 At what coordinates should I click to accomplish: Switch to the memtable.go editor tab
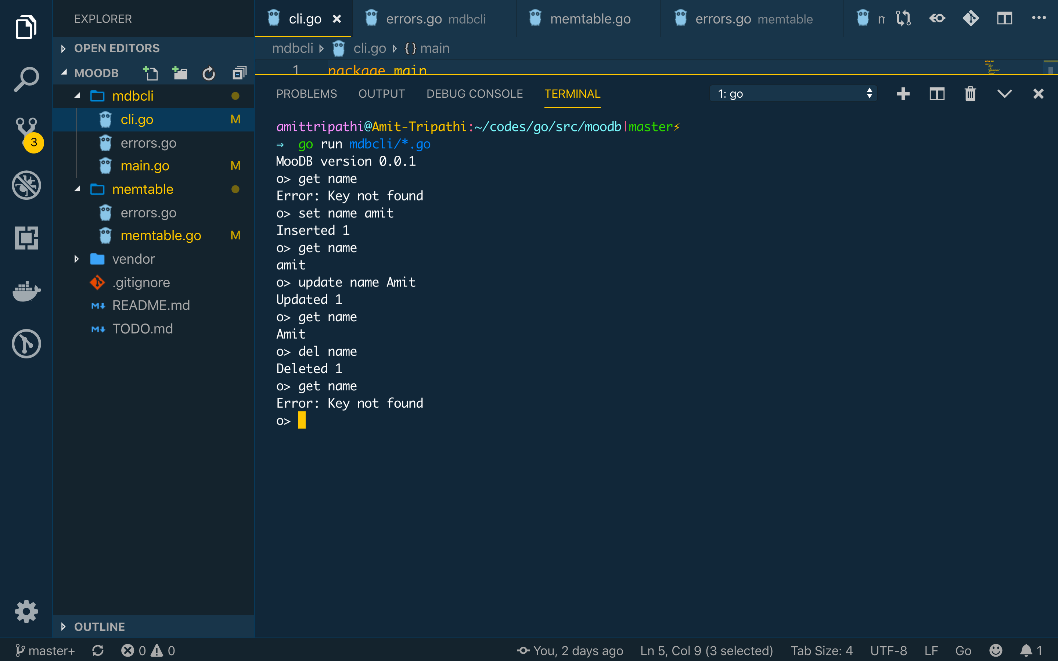click(590, 19)
